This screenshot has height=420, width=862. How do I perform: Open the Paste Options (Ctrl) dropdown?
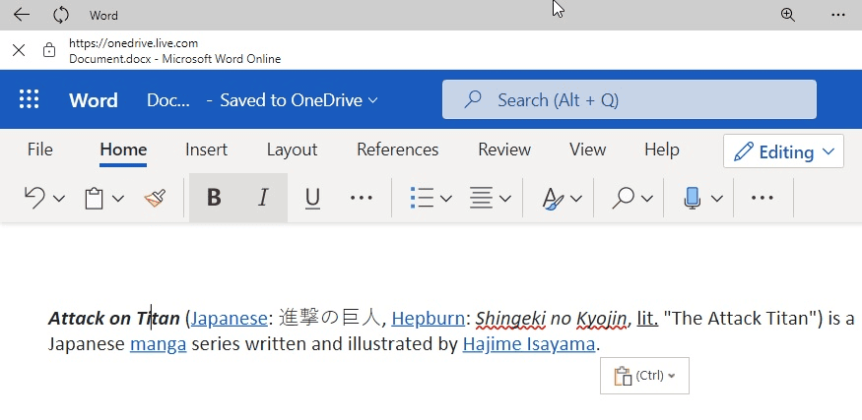[x=644, y=376]
